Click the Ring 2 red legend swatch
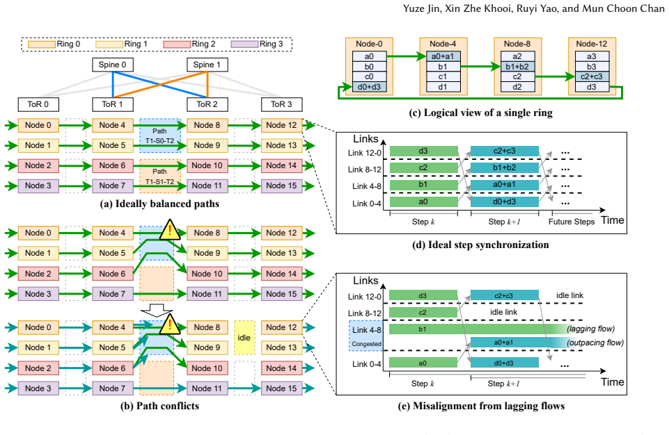Screen dimensions: 669x435 (177, 44)
